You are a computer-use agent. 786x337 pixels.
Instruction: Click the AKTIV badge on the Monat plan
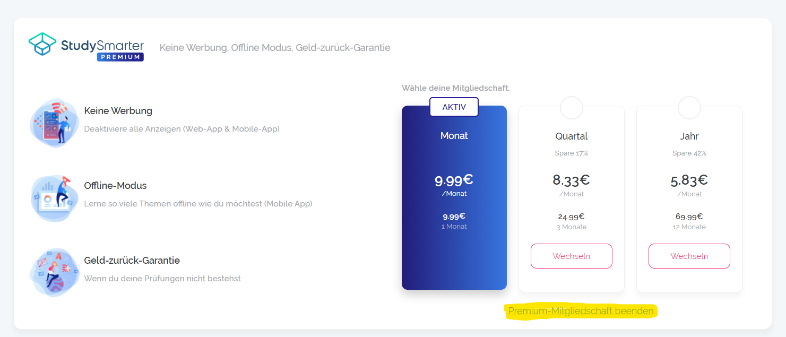pyautogui.click(x=454, y=107)
